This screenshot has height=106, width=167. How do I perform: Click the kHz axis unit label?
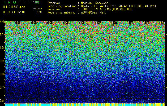point(2,21)
